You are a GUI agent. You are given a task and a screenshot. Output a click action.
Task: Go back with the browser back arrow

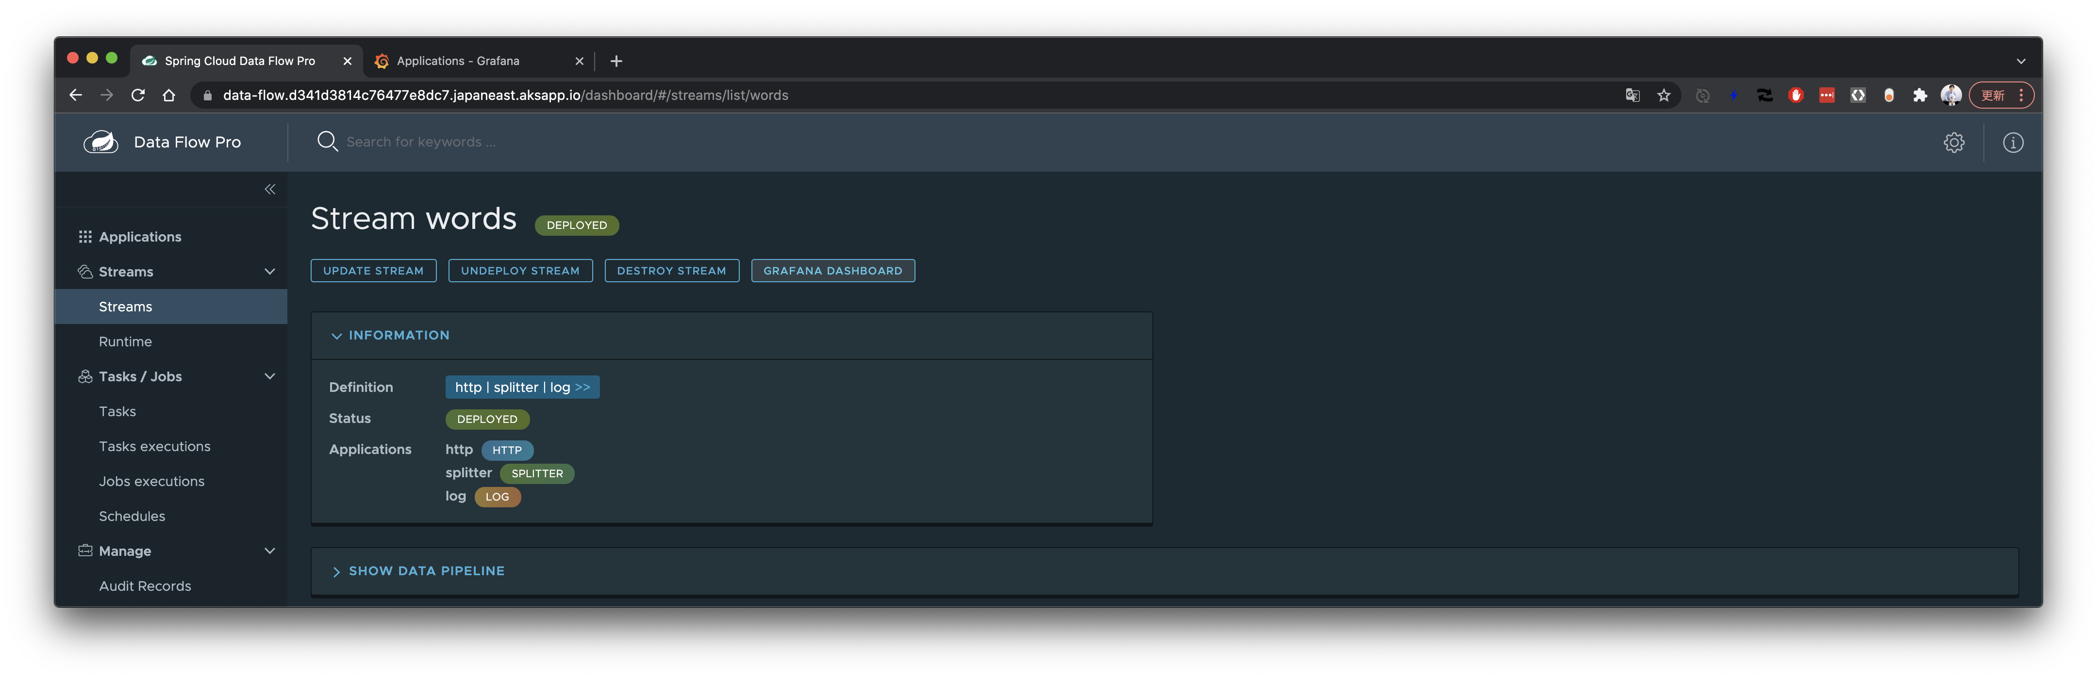click(76, 95)
